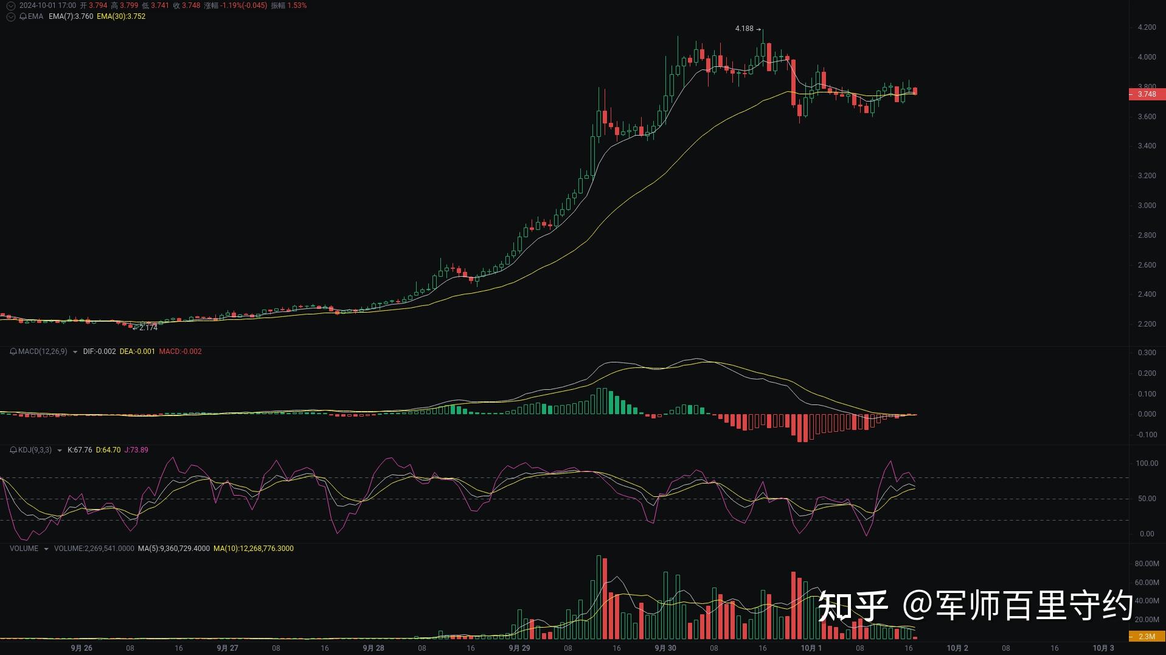
Task: Click the yellow D:64.70 value
Action: pyautogui.click(x=108, y=450)
